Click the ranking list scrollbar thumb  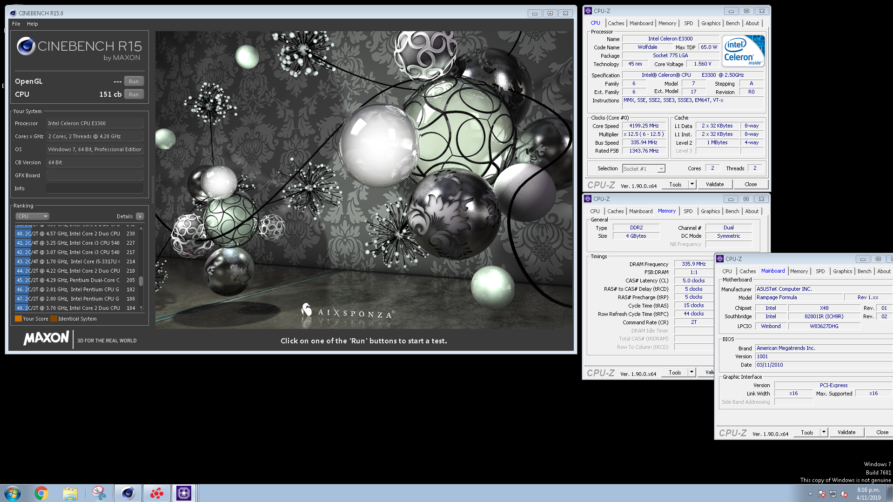click(x=141, y=281)
